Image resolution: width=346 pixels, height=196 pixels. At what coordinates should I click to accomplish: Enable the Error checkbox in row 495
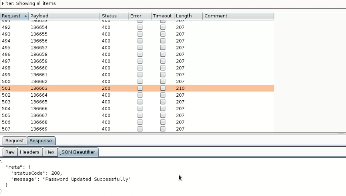pyautogui.click(x=140, y=48)
